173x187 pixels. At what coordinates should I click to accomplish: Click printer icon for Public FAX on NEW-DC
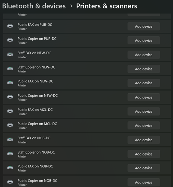coord(10,82)
